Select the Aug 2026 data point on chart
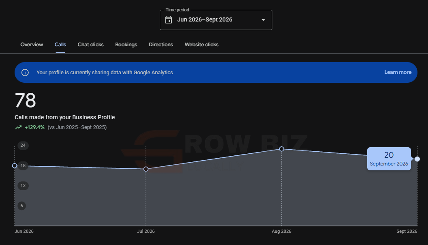This screenshot has height=245, width=428. point(282,149)
